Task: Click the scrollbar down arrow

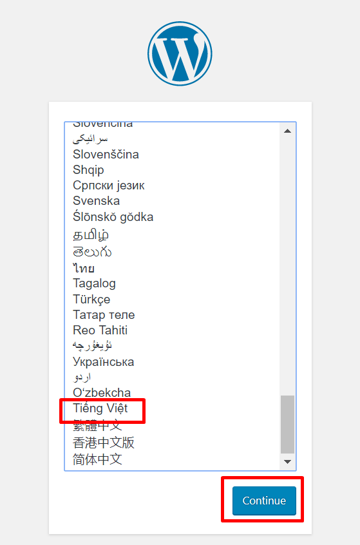Action: pos(287,462)
